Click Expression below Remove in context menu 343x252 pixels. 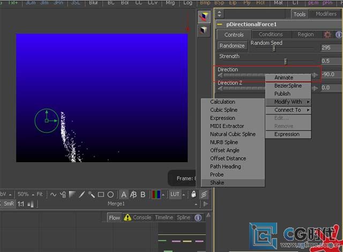pos(288,134)
